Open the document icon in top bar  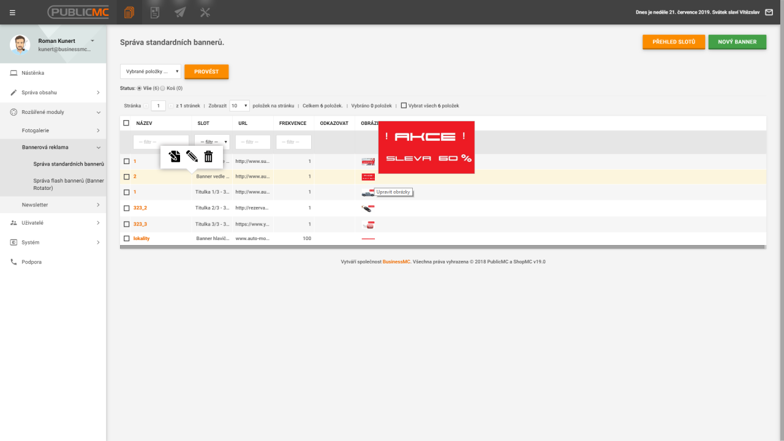point(155,12)
